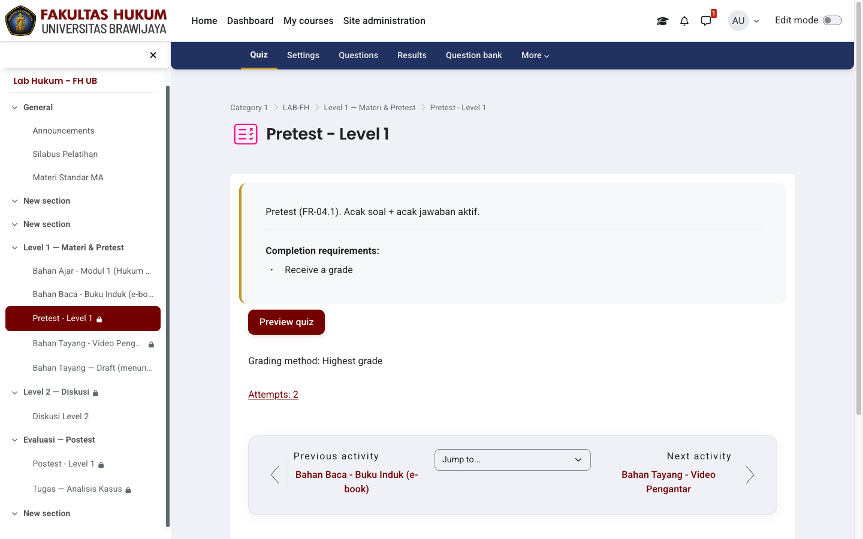This screenshot has width=863, height=539.
Task: Open Bahan Baca - Buku Induk sidebar item
Action: (93, 295)
